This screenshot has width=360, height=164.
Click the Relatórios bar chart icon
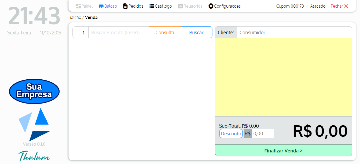pyautogui.click(x=180, y=6)
